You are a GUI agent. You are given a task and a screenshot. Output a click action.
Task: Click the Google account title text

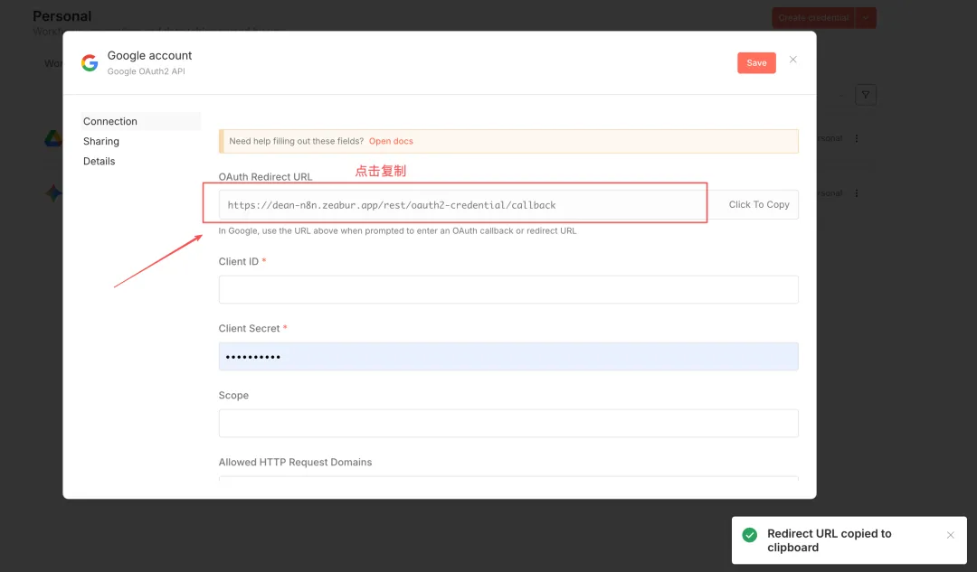(149, 55)
